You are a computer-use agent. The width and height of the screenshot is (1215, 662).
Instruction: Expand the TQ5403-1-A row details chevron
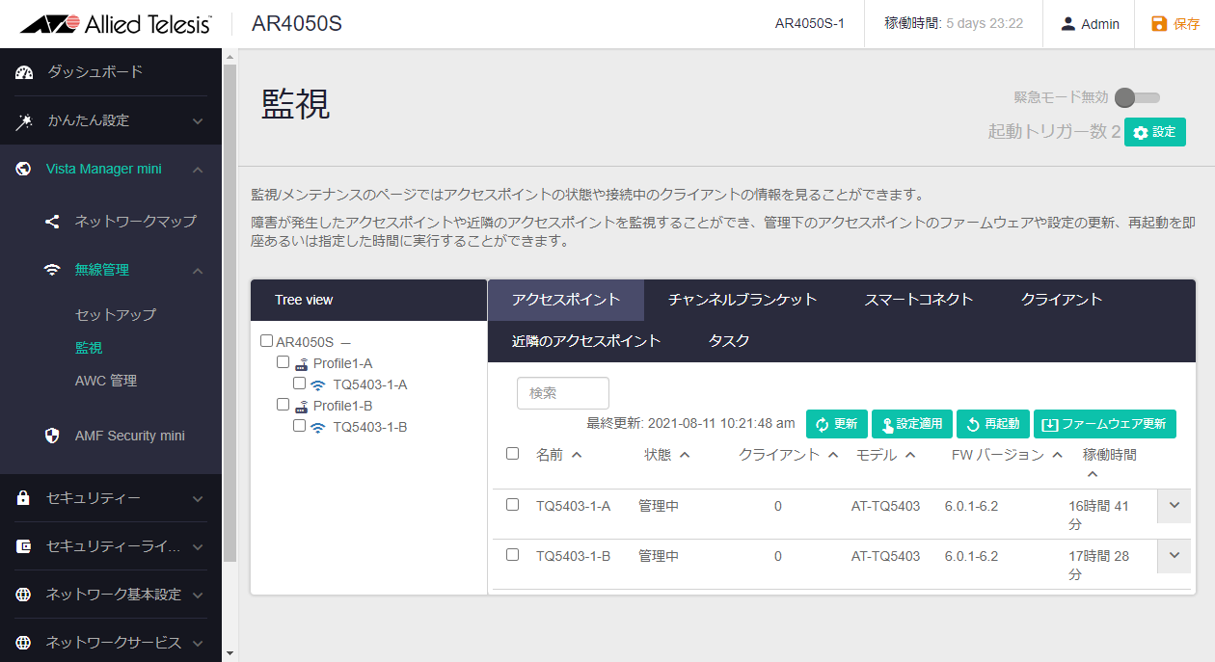pos(1174,505)
